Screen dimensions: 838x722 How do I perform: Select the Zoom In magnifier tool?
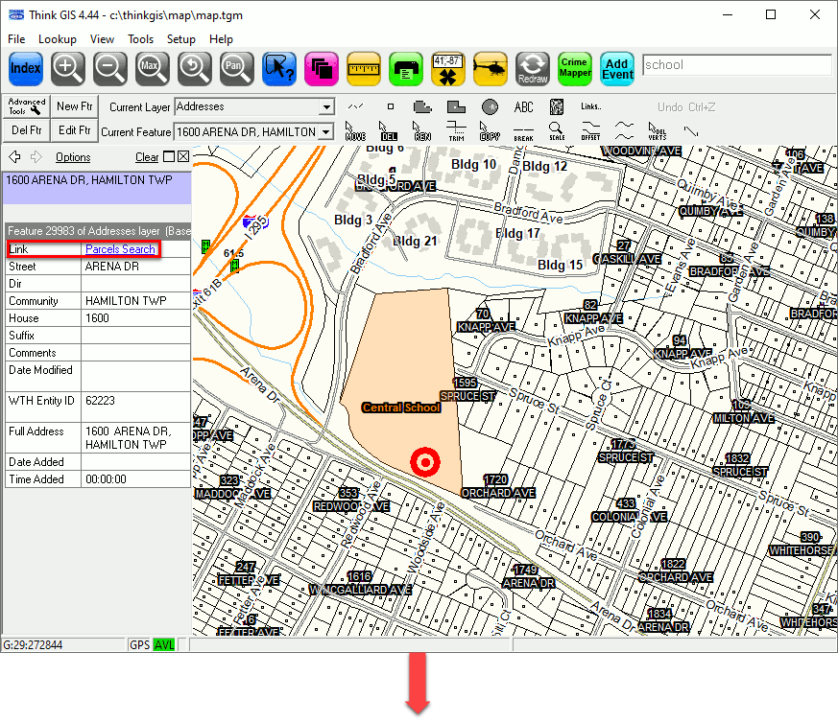pyautogui.click(x=68, y=68)
